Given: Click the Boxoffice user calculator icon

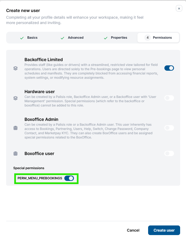Looking at the screenshot, I should click(x=15, y=154).
